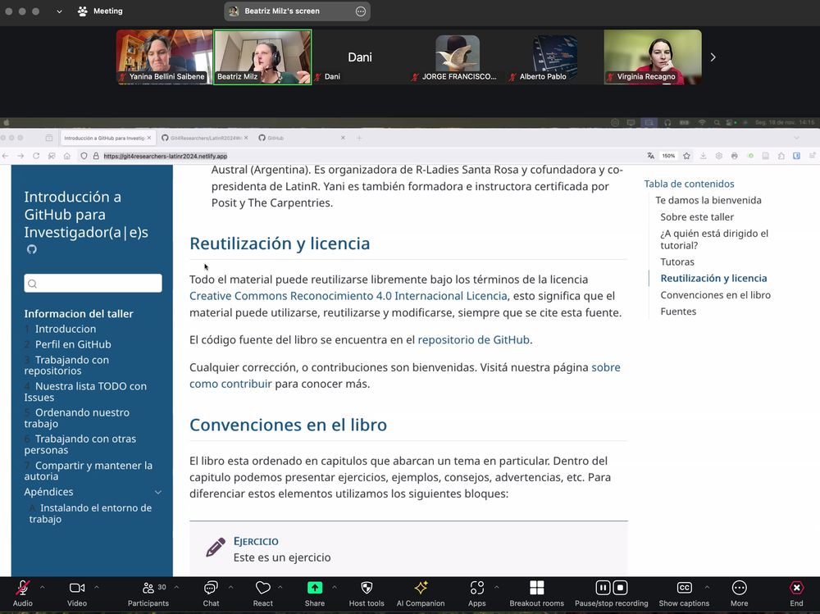Open the Meeting info menu in title bar
Screen dimensions: 820x614
pos(100,11)
